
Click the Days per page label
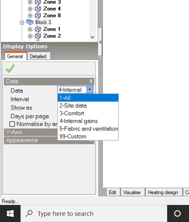pos(30,116)
